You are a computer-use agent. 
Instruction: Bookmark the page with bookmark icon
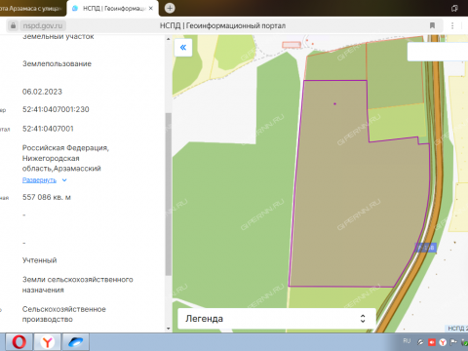click(432, 25)
